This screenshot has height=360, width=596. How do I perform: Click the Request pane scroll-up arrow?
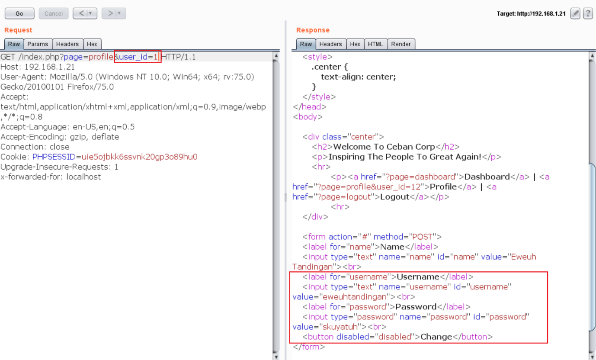pyautogui.click(x=276, y=56)
